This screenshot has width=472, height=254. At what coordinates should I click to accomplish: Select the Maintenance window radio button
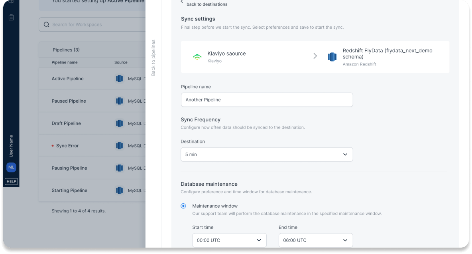pyautogui.click(x=183, y=206)
